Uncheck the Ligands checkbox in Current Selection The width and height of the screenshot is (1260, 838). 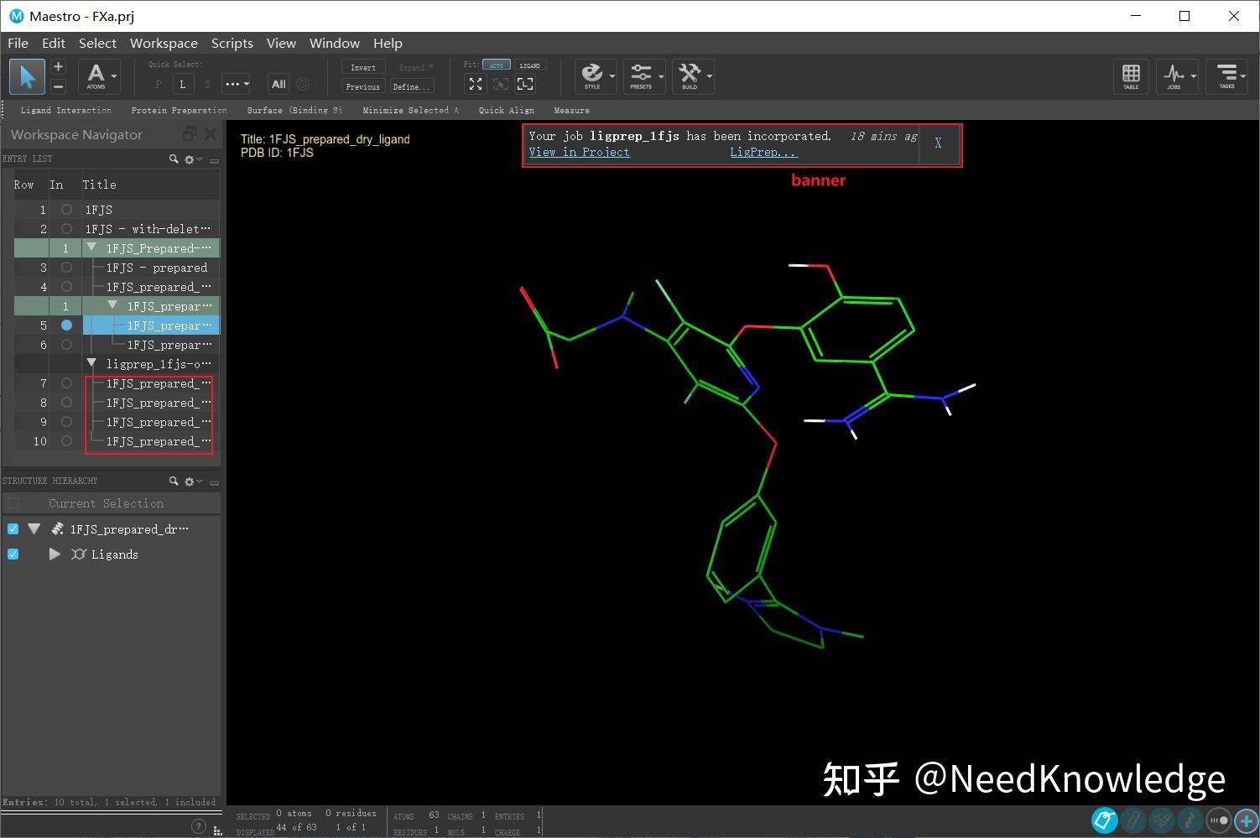[x=13, y=554]
